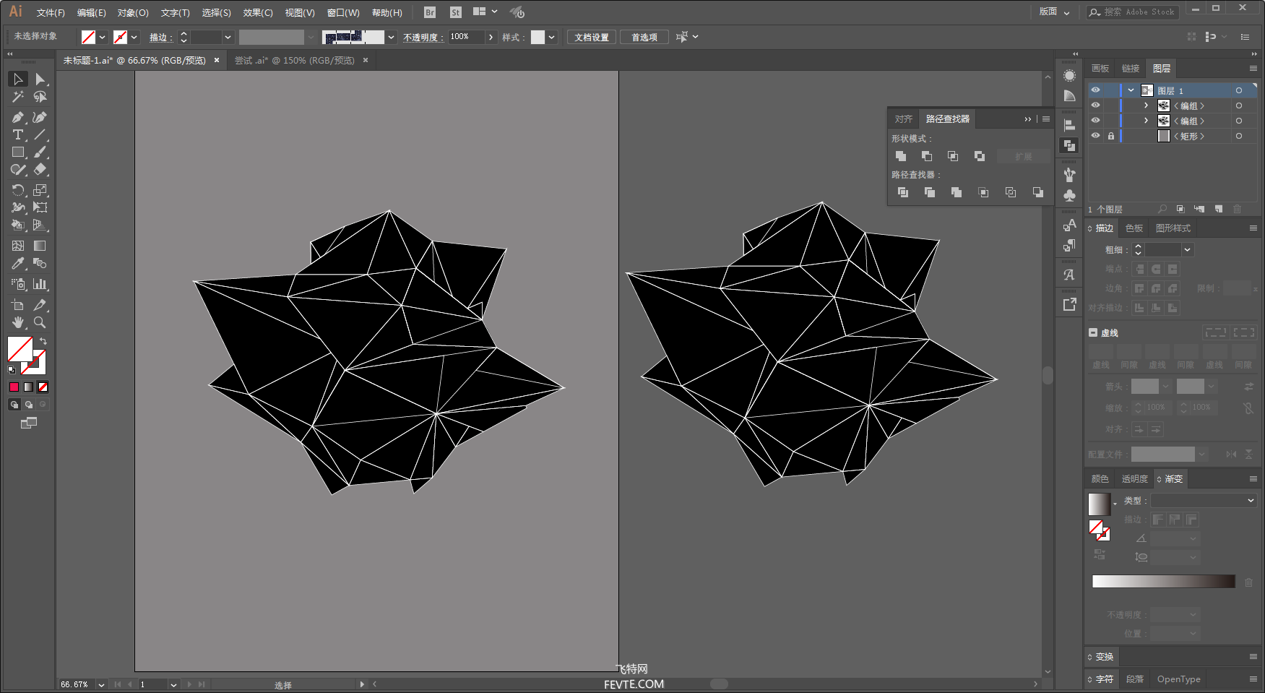
Task: Select the Type tool
Action: 18,135
